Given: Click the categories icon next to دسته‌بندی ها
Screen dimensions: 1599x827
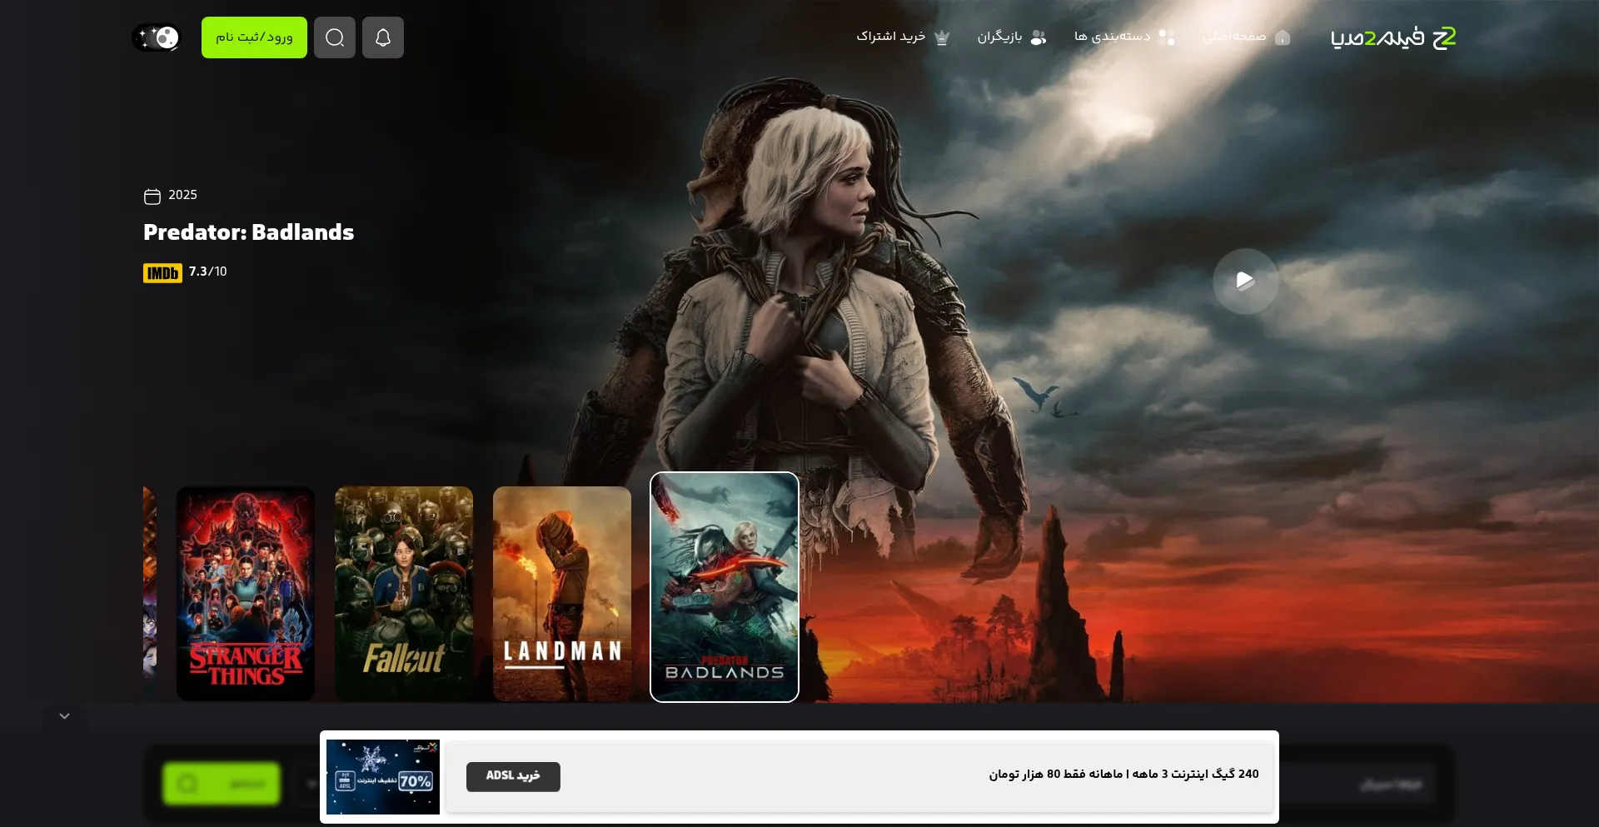Looking at the screenshot, I should (x=1167, y=37).
